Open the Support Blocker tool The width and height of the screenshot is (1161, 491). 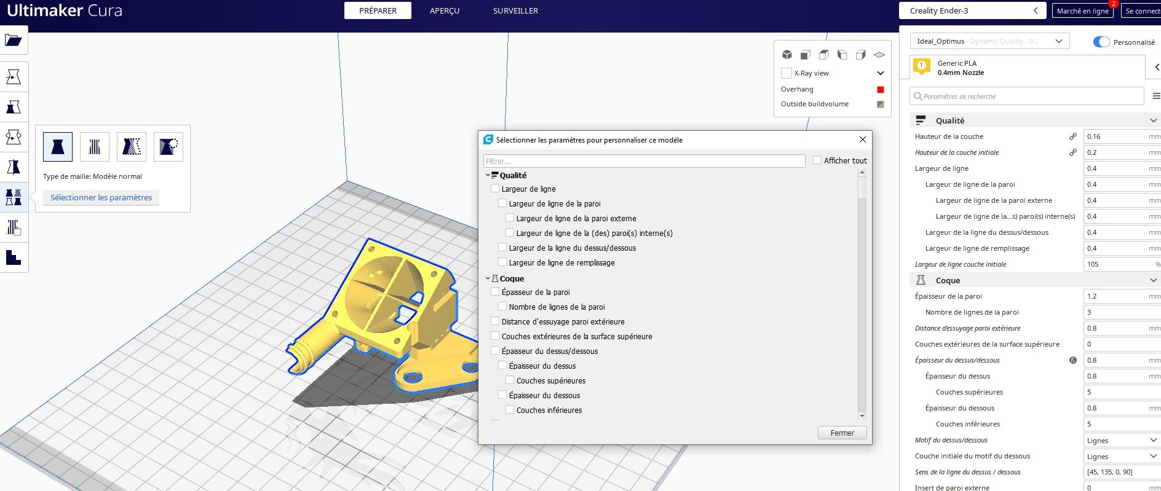pos(14,227)
